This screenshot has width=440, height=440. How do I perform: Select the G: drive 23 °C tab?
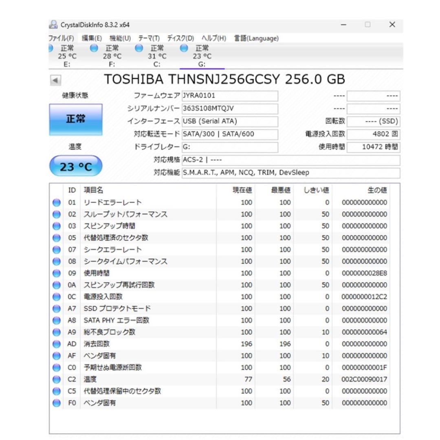202,56
